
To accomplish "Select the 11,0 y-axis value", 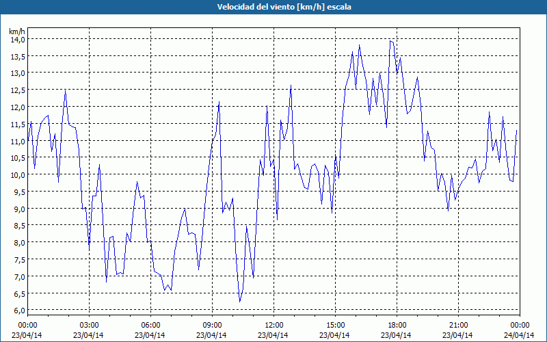I will tap(17, 141).
